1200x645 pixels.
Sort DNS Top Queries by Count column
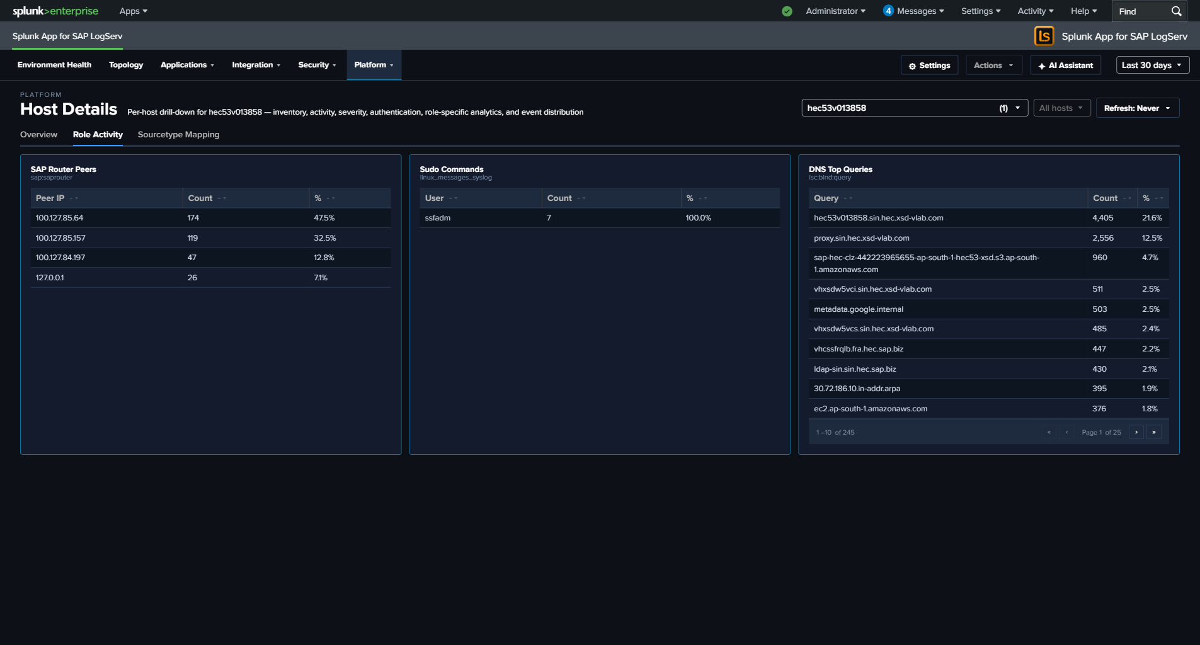1112,198
